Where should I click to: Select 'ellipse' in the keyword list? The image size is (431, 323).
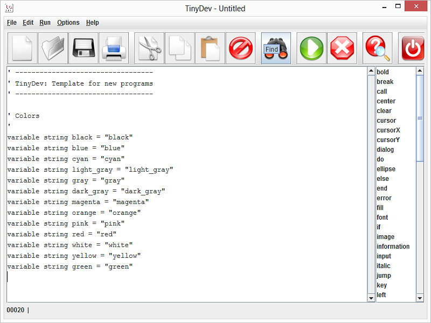[386, 169]
